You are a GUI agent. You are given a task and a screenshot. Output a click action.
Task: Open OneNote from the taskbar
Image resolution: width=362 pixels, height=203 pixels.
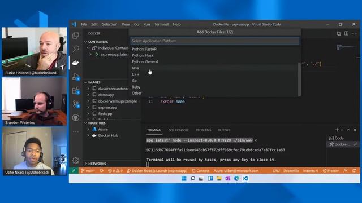click(x=227, y=179)
